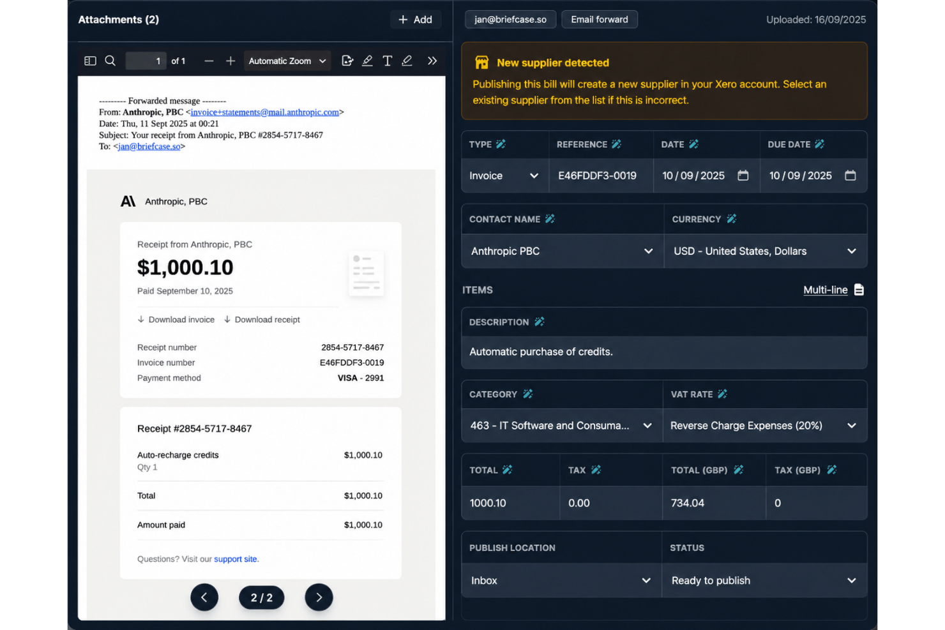Click the magic wand beside CATEGORY
Screen dimensions: 945x630
tap(527, 394)
